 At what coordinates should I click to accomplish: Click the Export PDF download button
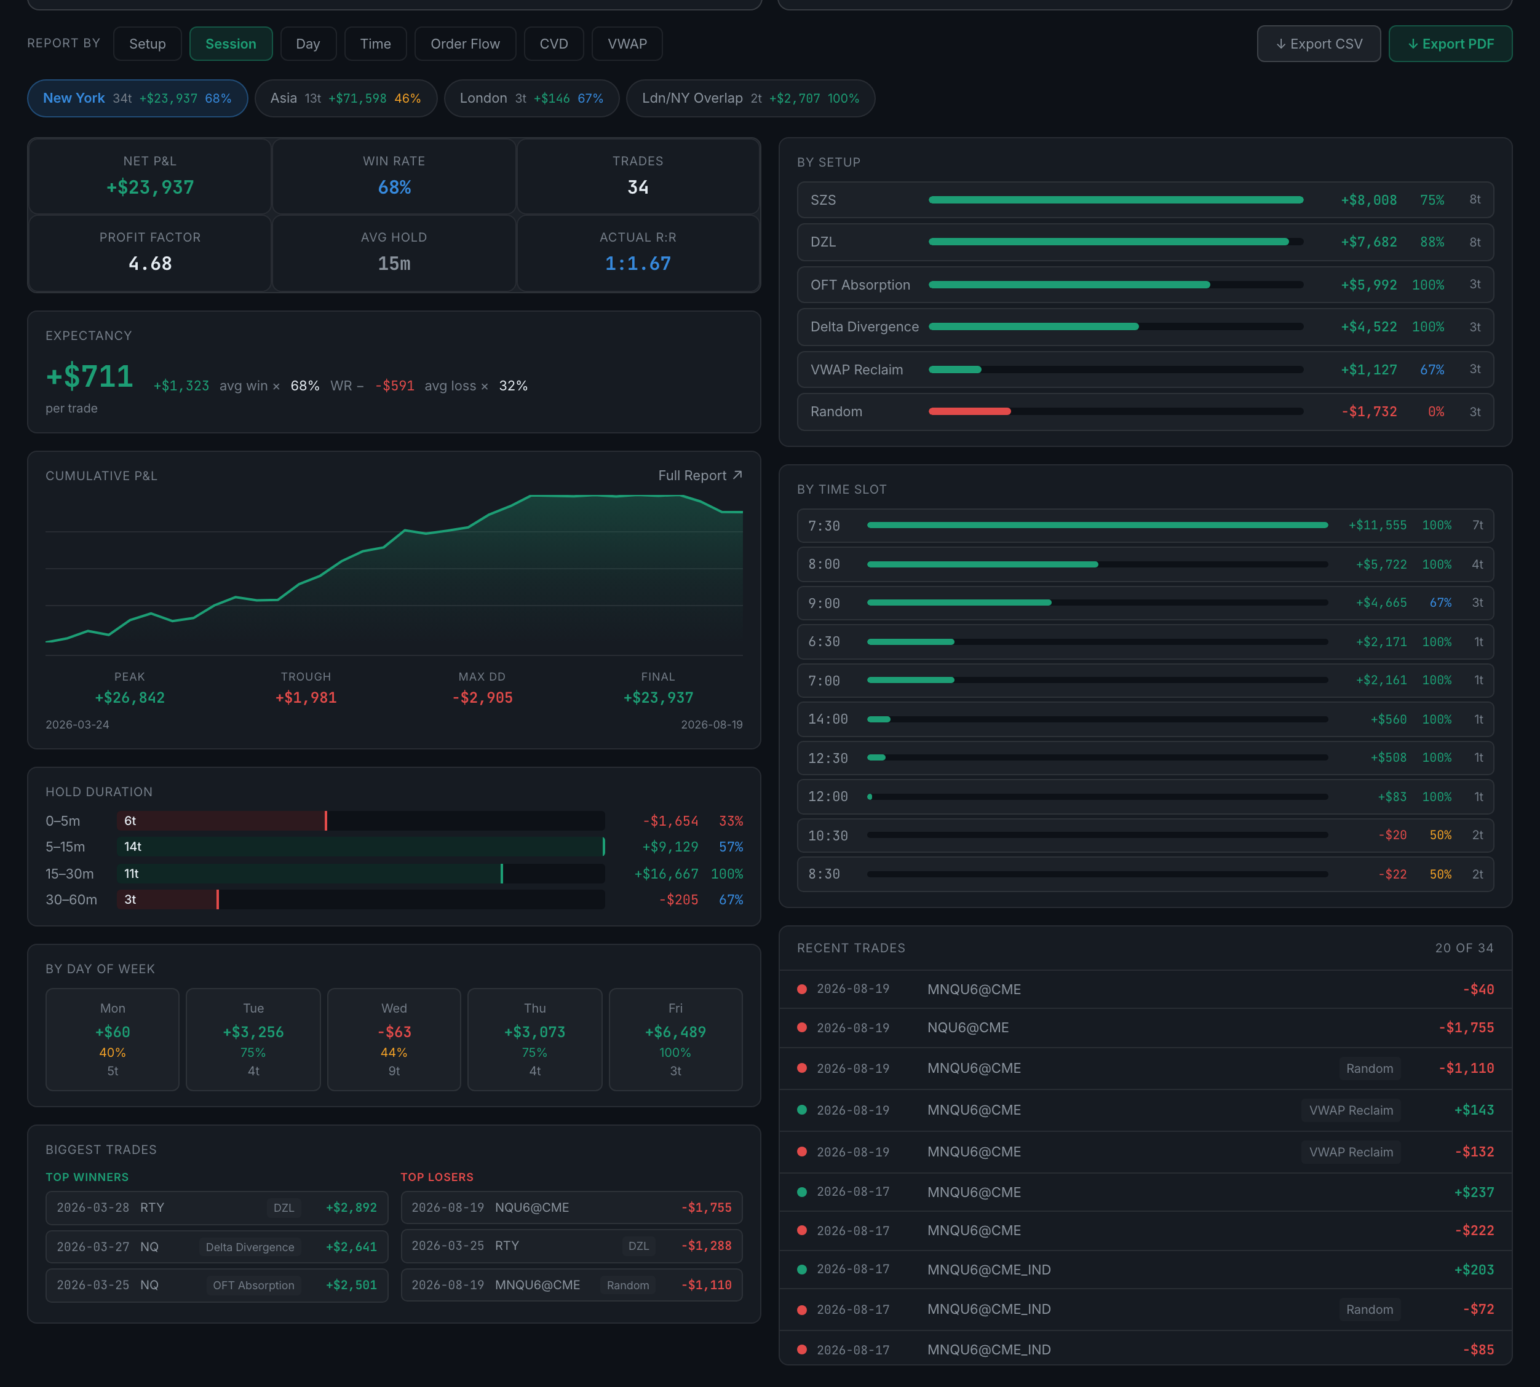click(1450, 44)
